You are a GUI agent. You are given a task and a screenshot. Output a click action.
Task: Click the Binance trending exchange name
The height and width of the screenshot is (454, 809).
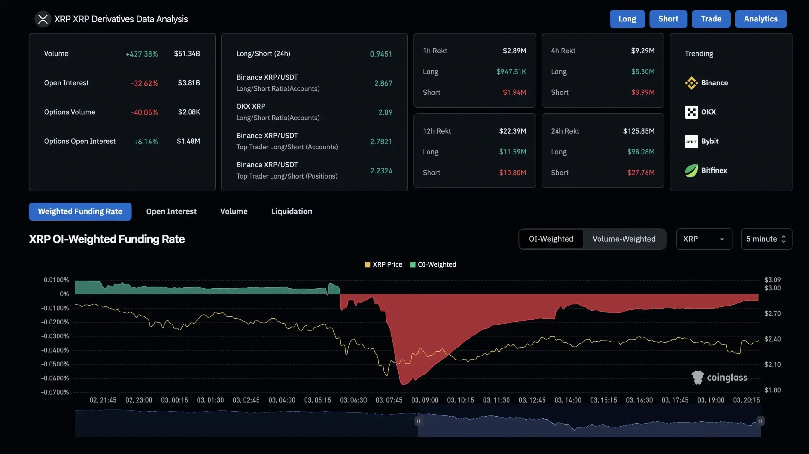(x=714, y=83)
